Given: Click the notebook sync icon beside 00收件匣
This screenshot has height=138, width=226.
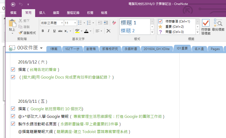Looking at the screenshot, I should pyautogui.click(x=12, y=48).
